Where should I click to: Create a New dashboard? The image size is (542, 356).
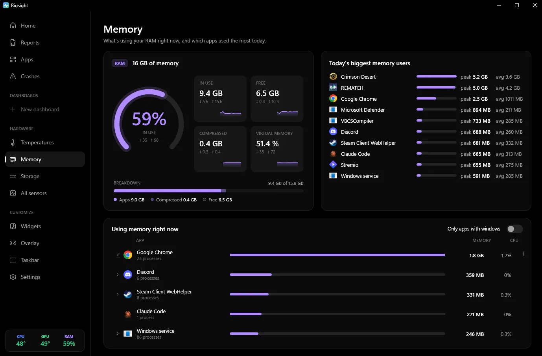point(45,109)
